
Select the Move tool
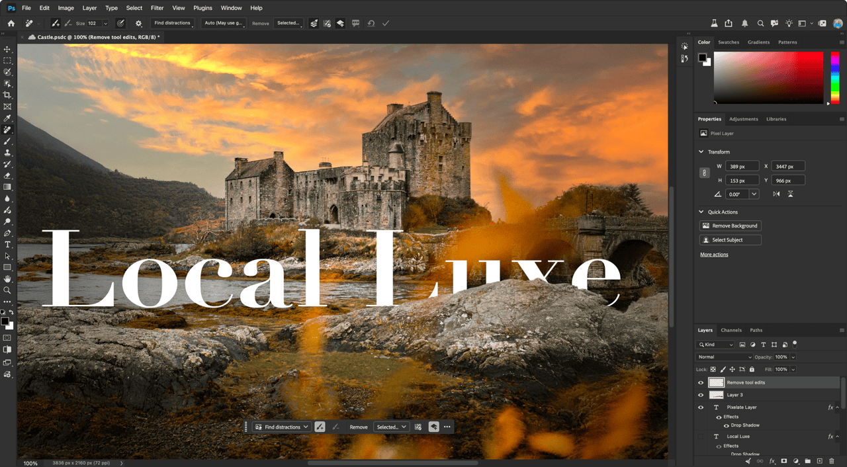7,50
